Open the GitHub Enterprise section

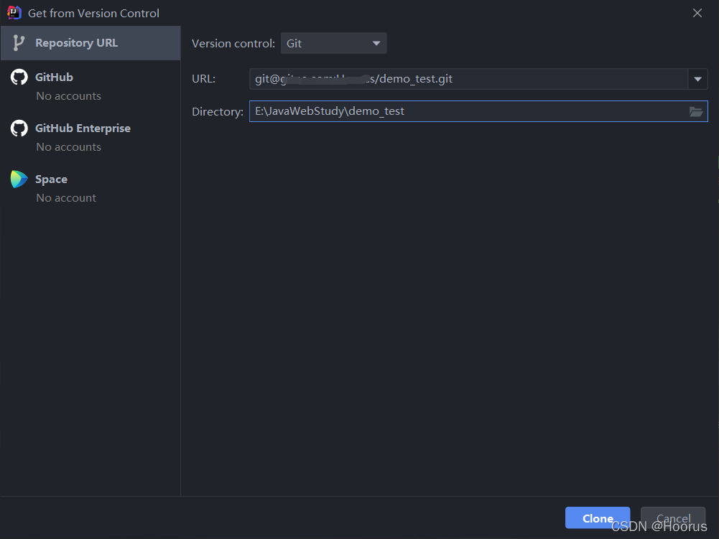pos(91,137)
